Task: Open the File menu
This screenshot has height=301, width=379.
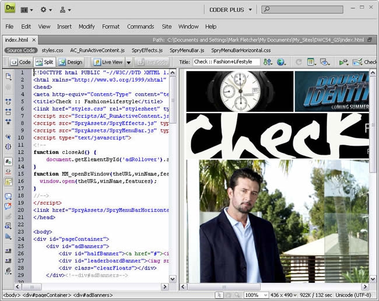Action: (x=9, y=27)
